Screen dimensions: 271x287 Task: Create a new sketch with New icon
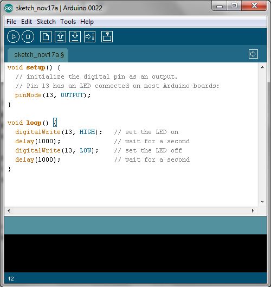pyautogui.click(x=46, y=37)
